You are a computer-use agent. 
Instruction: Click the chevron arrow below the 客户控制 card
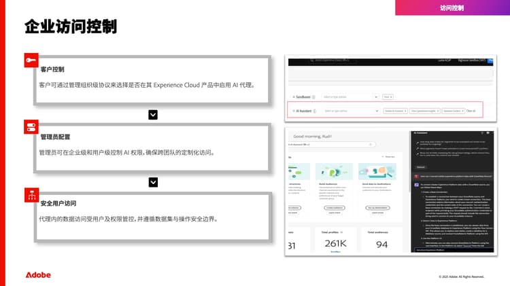tap(153, 115)
